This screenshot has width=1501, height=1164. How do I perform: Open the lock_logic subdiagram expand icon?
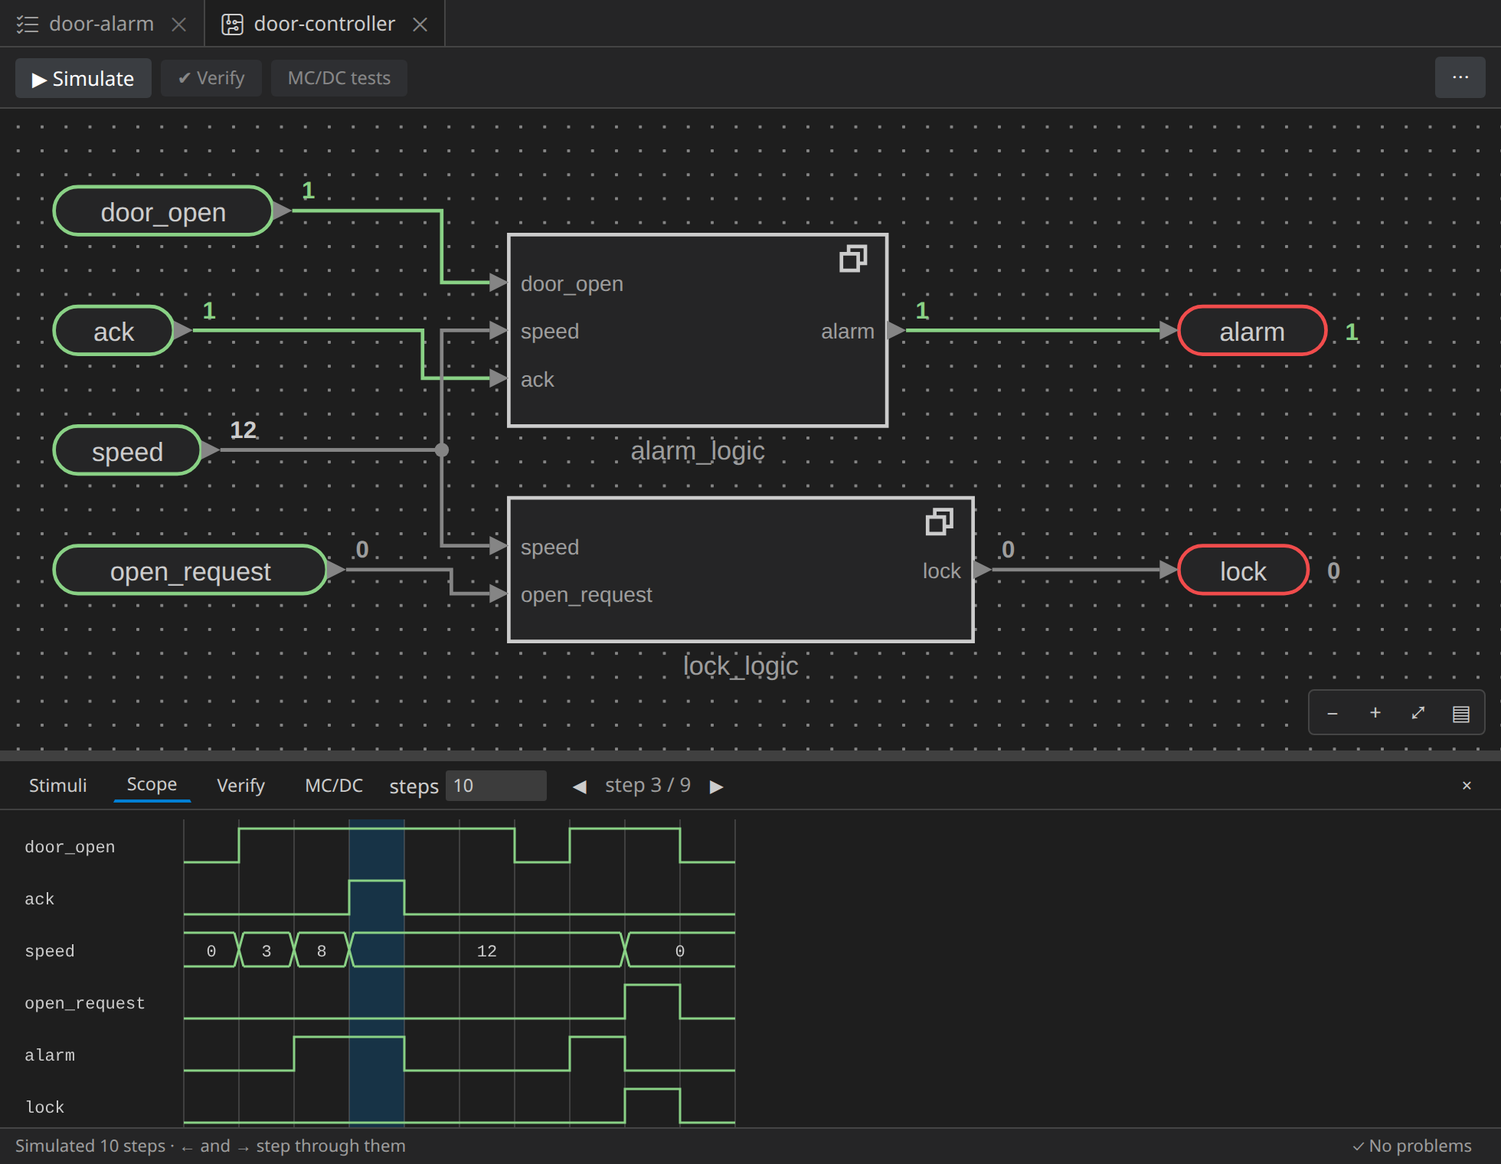(940, 522)
